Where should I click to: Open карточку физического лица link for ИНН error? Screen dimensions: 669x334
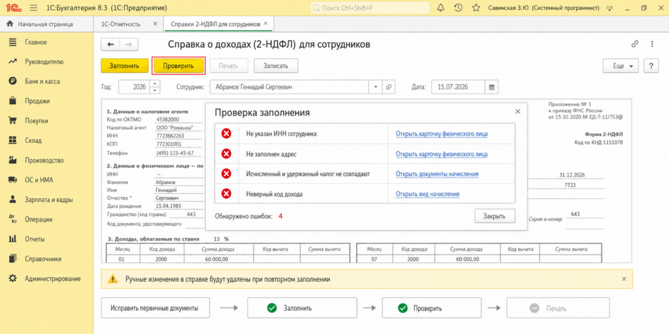coord(442,134)
